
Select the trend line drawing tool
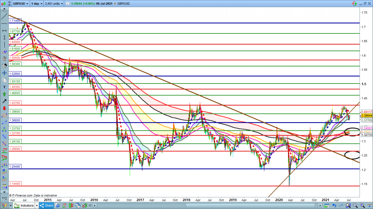coord(4,17)
